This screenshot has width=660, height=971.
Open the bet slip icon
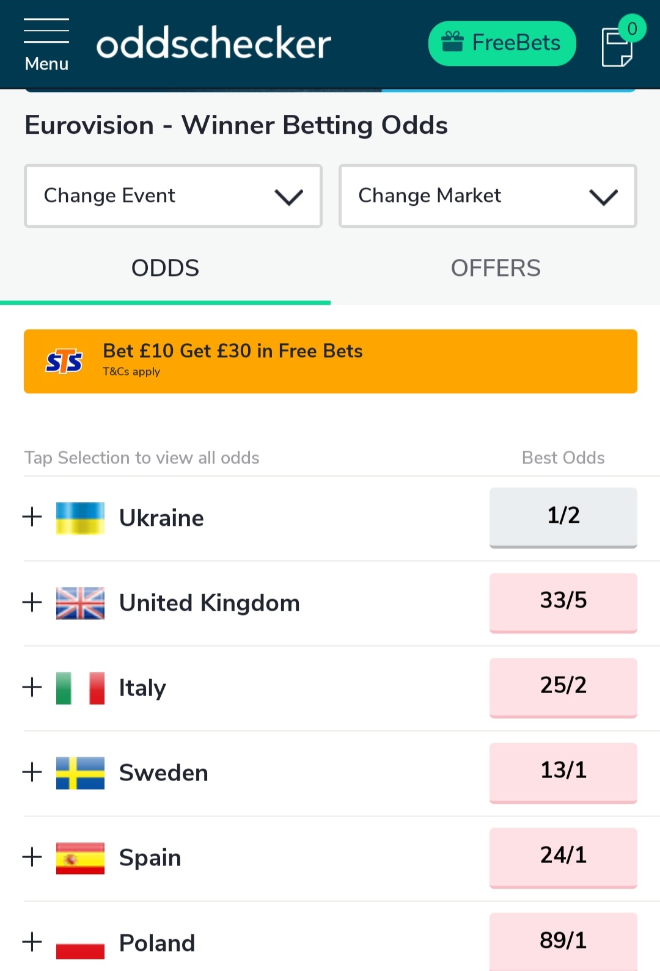[x=617, y=46]
